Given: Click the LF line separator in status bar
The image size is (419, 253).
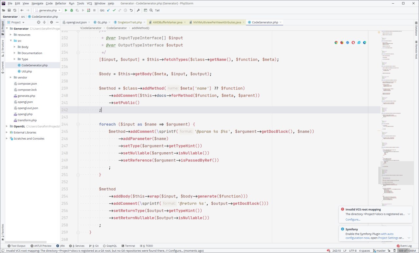Looking at the screenshot, I should [x=345, y=251].
